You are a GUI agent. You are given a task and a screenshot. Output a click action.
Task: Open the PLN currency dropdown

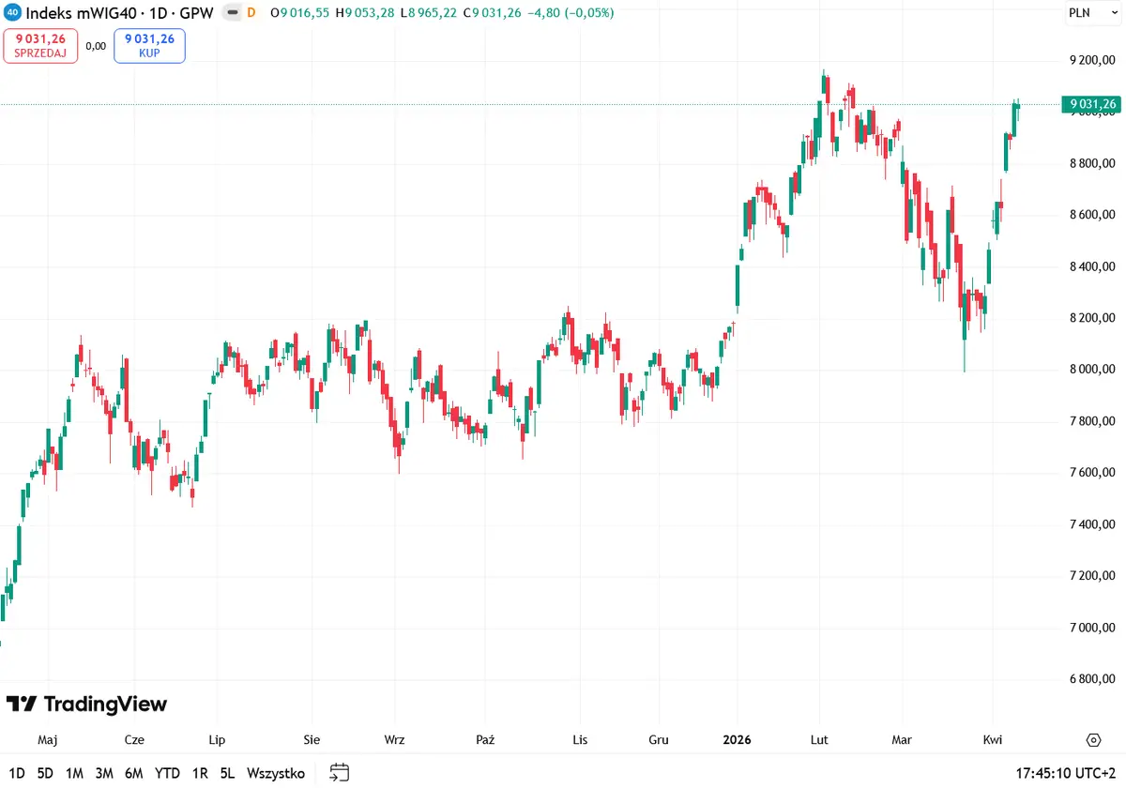[1078, 14]
